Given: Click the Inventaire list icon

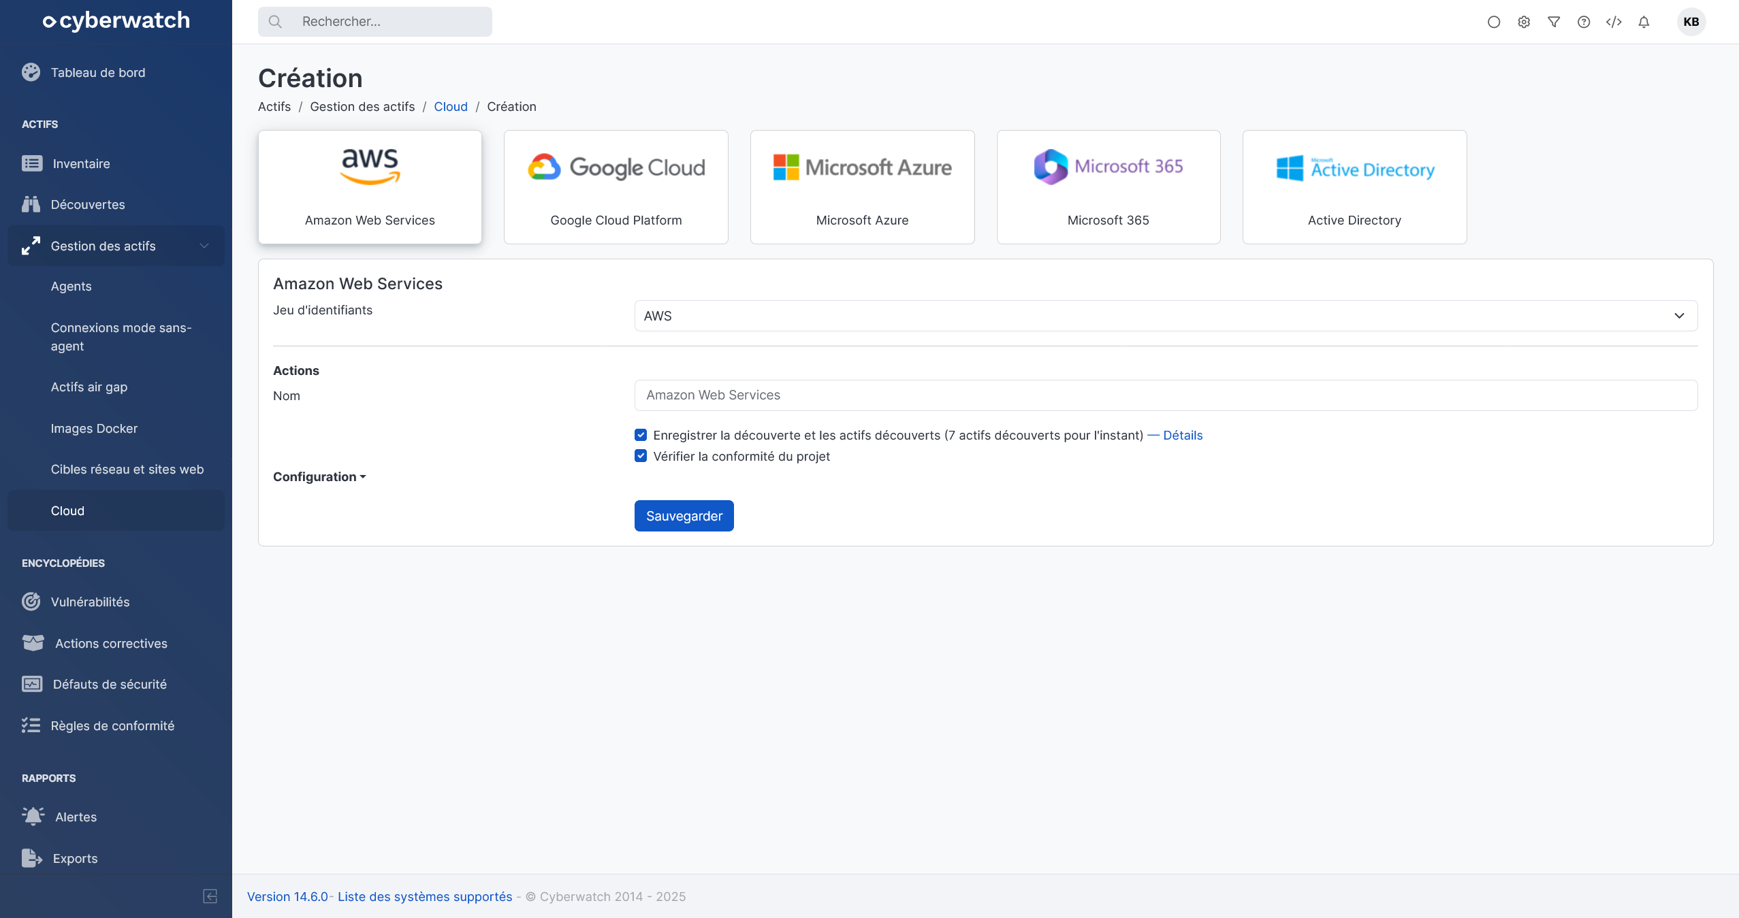Looking at the screenshot, I should coord(32,163).
